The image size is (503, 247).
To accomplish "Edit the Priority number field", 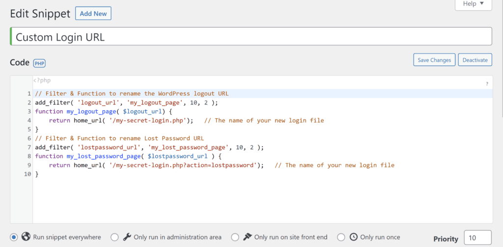I will (477, 238).
